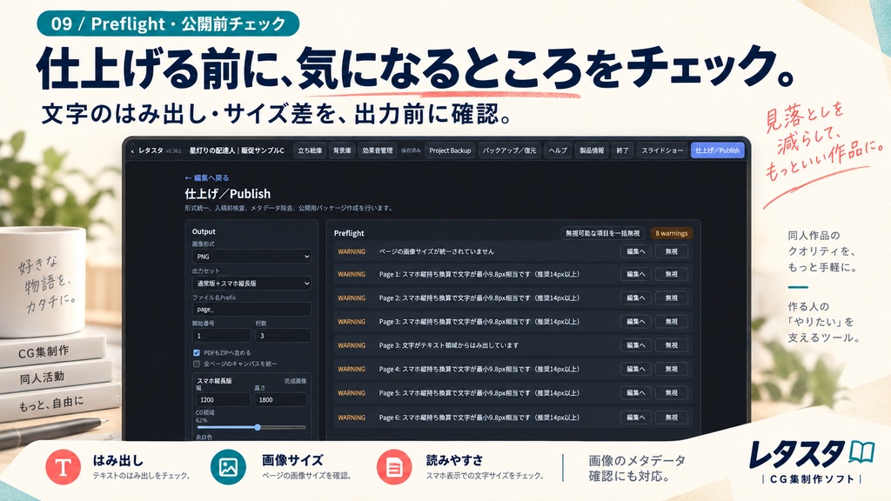Click 編集へ on the Page 5 warning

tap(635, 393)
